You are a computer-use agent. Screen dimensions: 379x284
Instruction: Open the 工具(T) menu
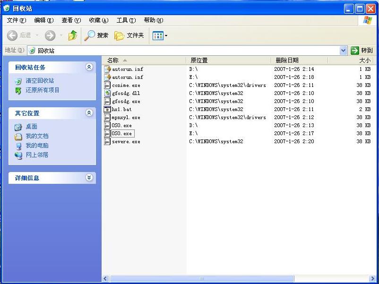(x=126, y=20)
